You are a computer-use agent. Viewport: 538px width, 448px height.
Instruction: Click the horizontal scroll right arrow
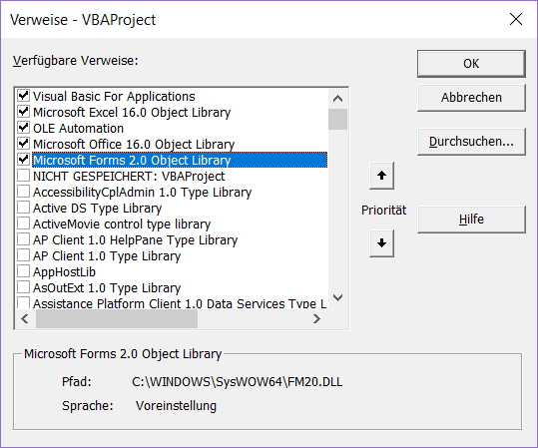pyautogui.click(x=316, y=319)
